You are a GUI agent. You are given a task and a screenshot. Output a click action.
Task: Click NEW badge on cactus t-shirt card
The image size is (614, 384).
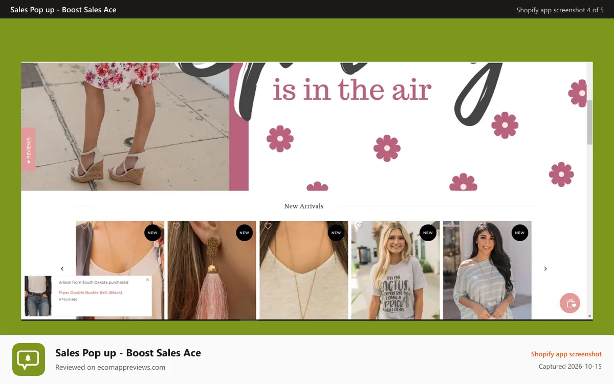[428, 232]
